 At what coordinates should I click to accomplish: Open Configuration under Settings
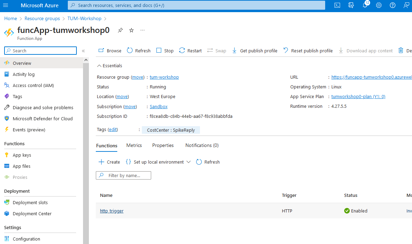(42, 239)
